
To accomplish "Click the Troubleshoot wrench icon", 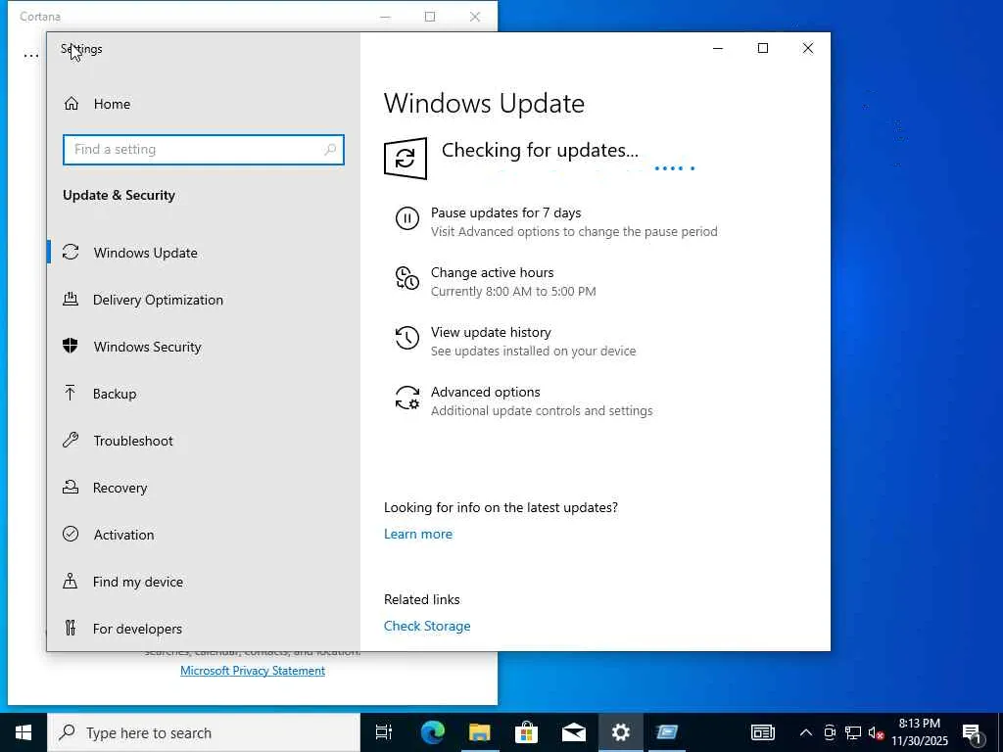I will tap(71, 440).
